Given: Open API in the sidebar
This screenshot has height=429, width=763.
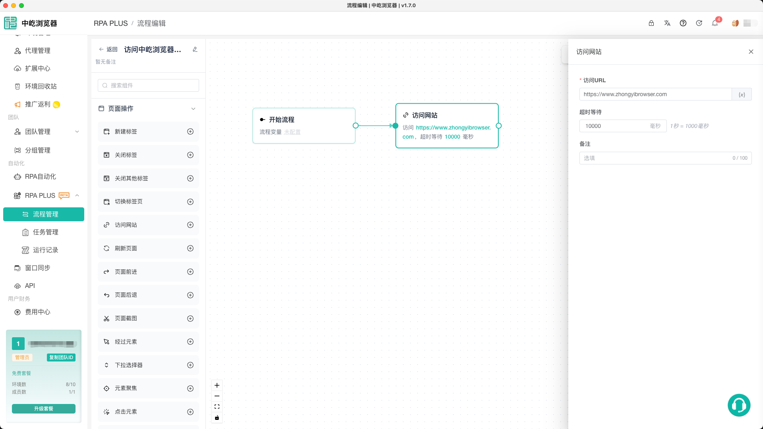Looking at the screenshot, I should pos(30,286).
